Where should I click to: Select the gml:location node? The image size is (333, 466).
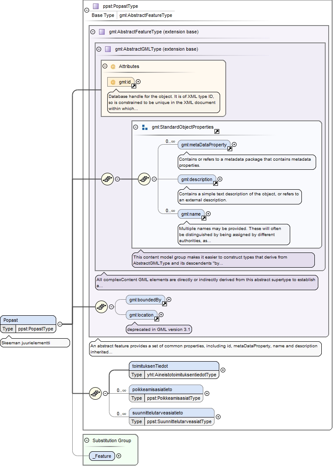[x=141, y=315]
